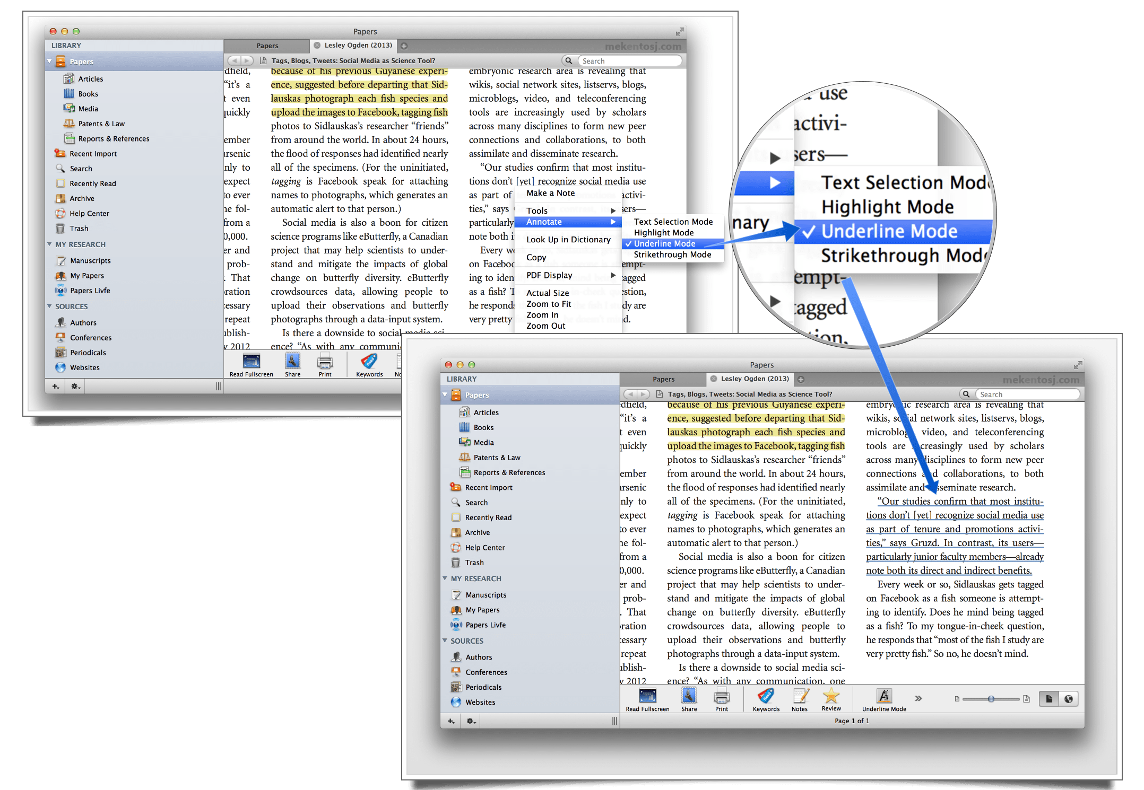Choose Text Selection Mode in submenu
This screenshot has height=790, width=1144.
(x=672, y=222)
